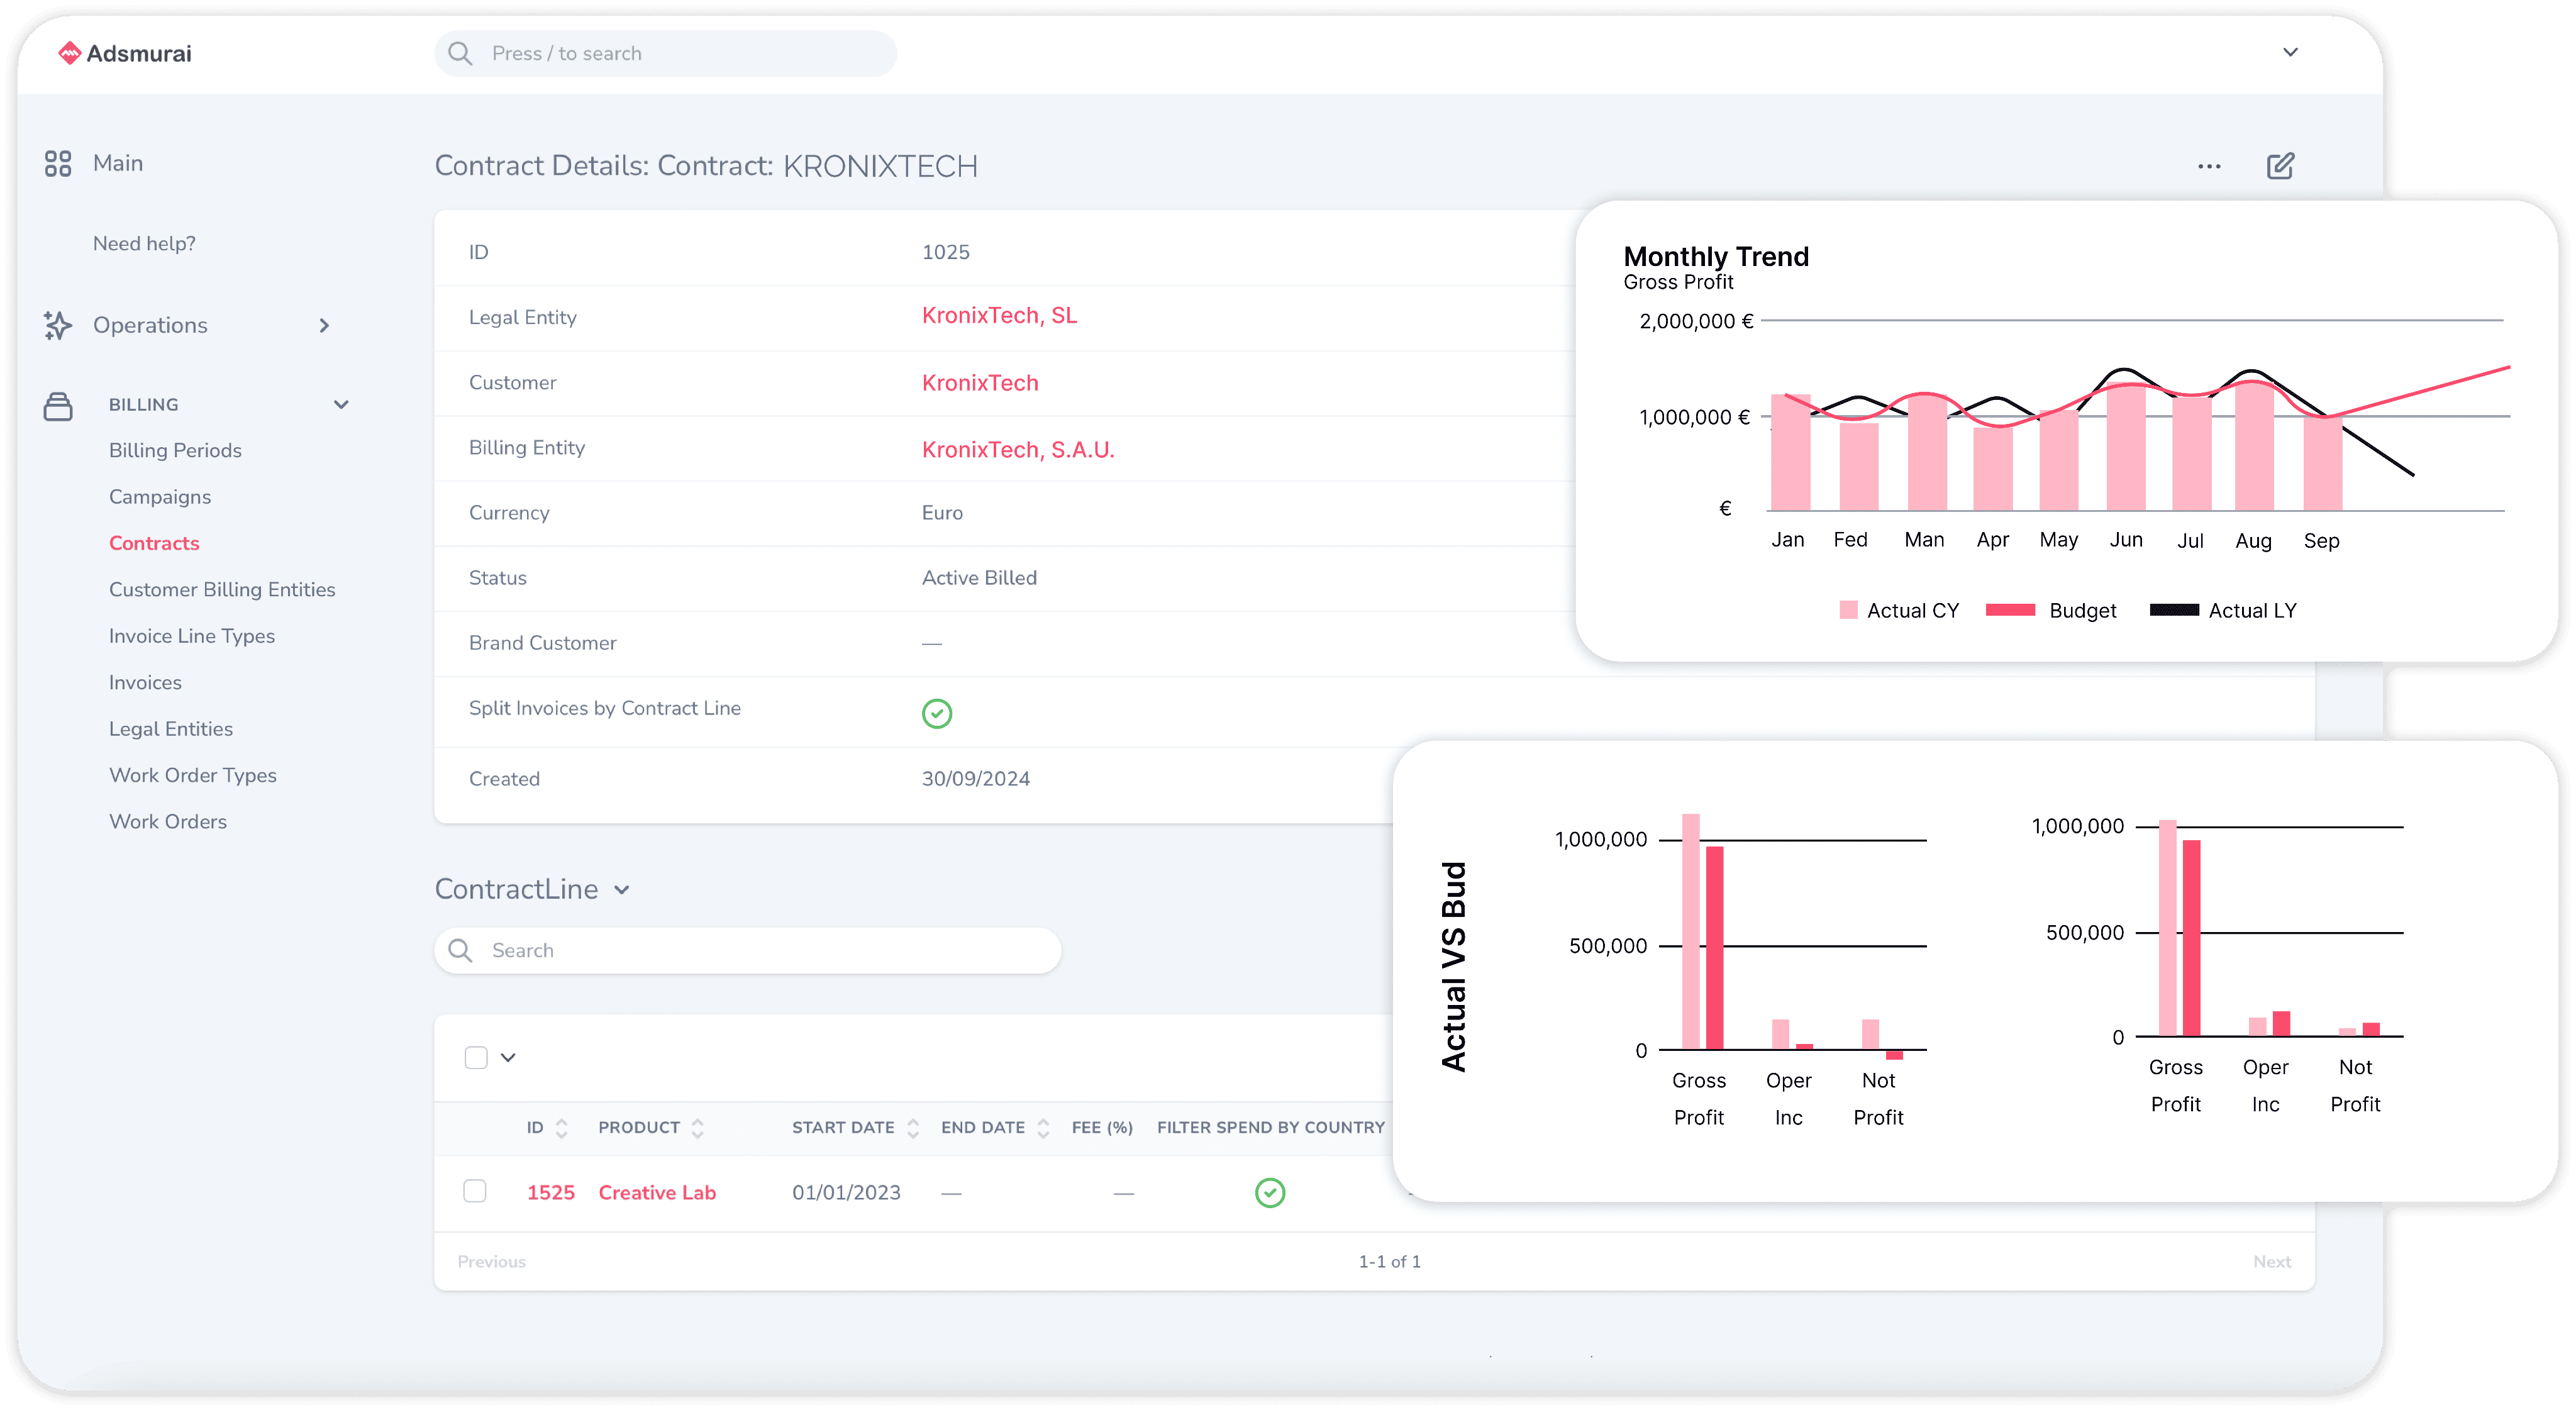This screenshot has height=1410, width=2576.
Task: Click the Created date 30/09/2024
Action: click(975, 779)
